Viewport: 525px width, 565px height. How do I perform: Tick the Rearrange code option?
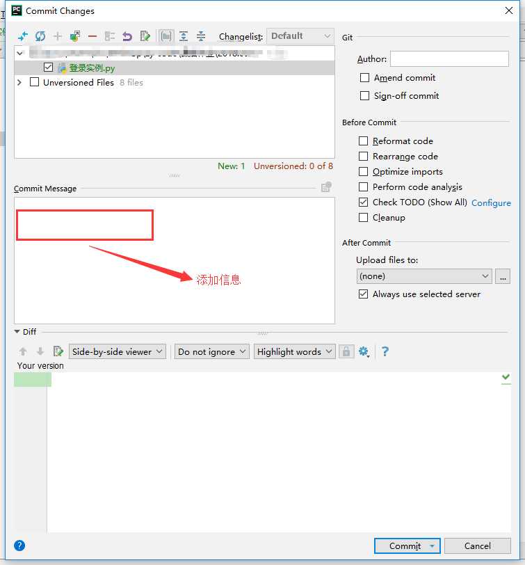363,157
